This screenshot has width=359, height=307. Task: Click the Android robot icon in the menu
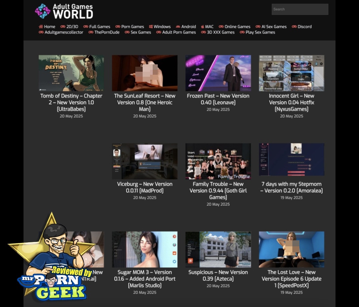[178, 26]
